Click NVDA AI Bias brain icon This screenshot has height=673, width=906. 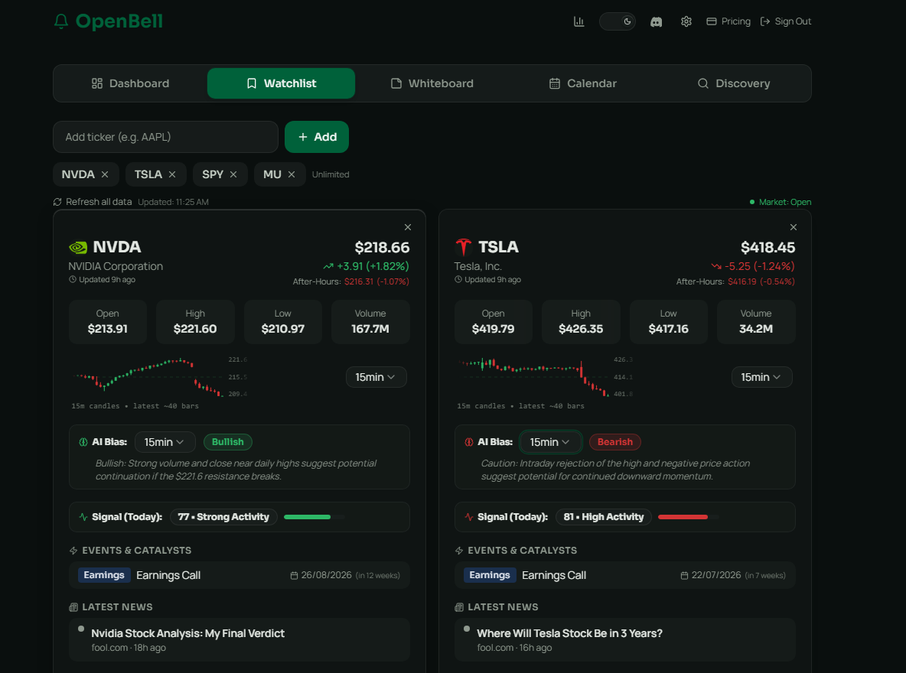tap(83, 442)
